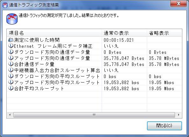Select info icon for 中継機器入出力合計スループット算出
The height and width of the screenshot is (137, 189).
click(11, 70)
